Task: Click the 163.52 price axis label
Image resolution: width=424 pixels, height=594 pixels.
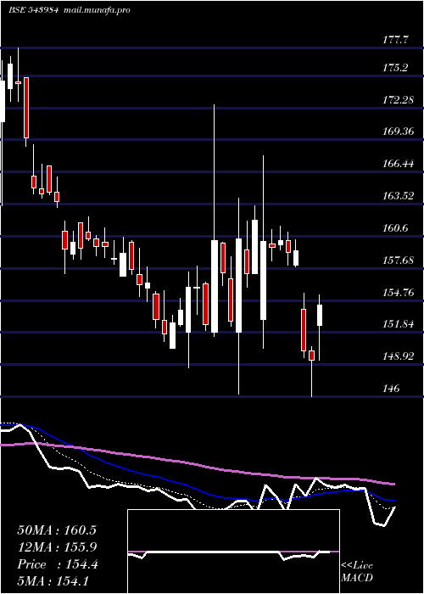Action: coord(399,196)
